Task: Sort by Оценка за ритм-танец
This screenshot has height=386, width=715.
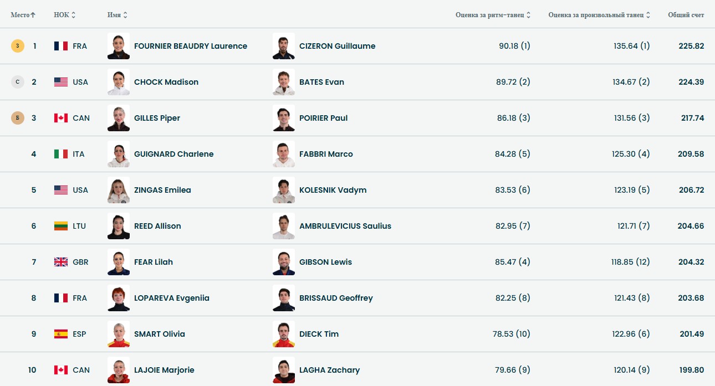Action: [493, 15]
